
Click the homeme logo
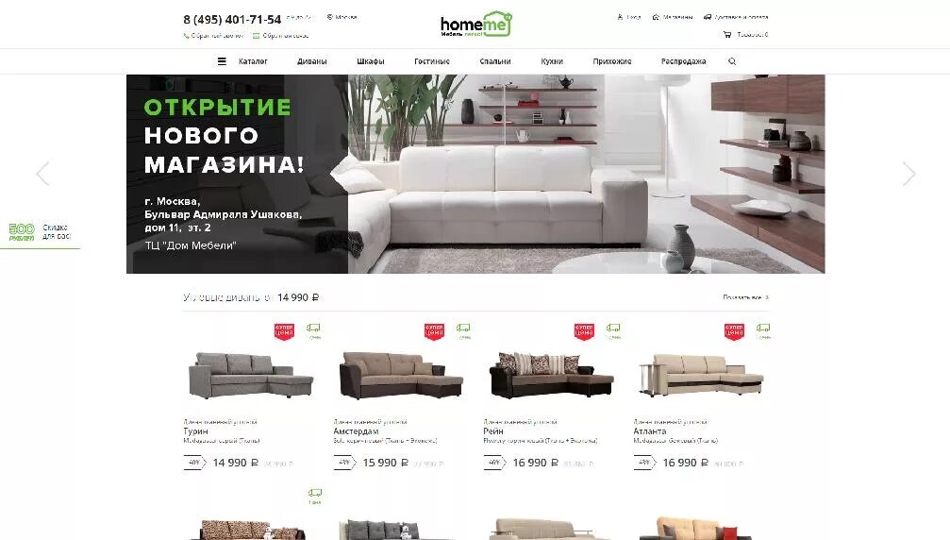476,25
